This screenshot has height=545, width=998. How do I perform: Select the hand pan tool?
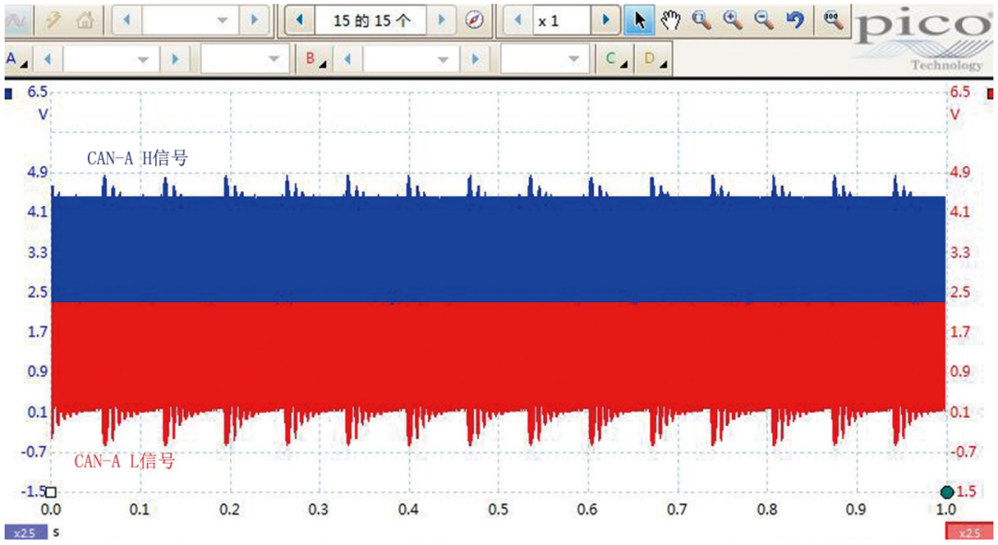coord(670,21)
